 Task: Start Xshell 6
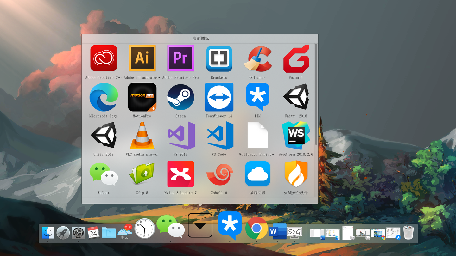click(219, 174)
